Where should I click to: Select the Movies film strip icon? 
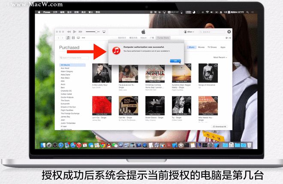tap(73, 38)
